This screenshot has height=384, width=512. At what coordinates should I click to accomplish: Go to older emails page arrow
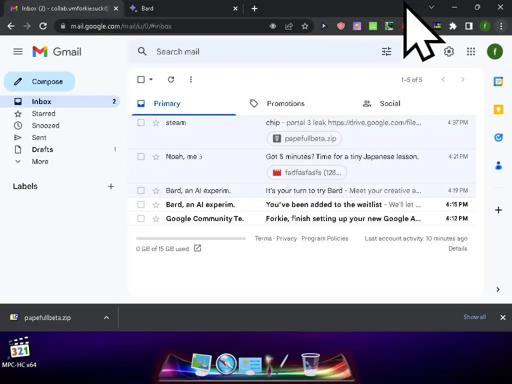point(462,79)
